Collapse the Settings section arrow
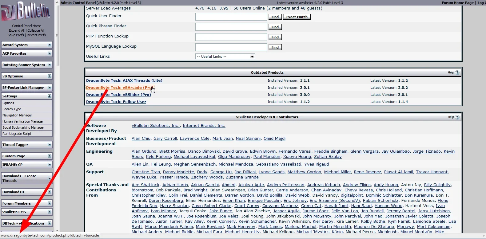Image resolution: width=486 pixels, height=239 pixels. pos(49,96)
